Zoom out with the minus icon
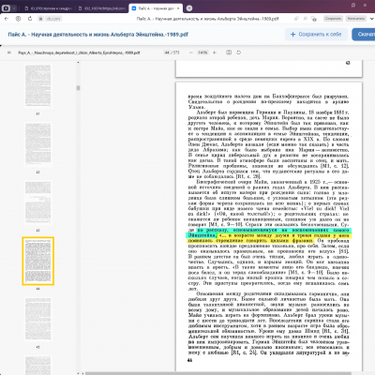Viewport: 375px width, 375px height. click(x=191, y=52)
